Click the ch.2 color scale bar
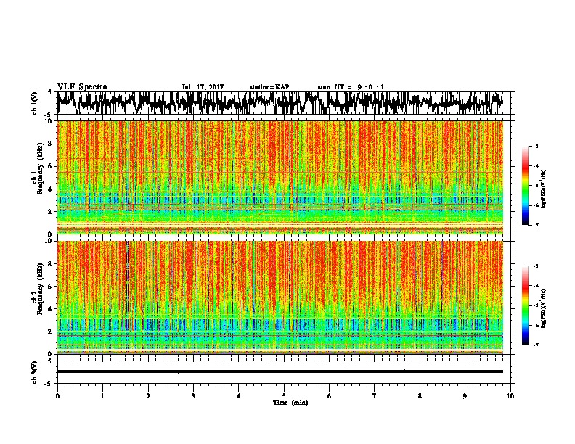The image size is (575, 444). pyautogui.click(x=525, y=305)
